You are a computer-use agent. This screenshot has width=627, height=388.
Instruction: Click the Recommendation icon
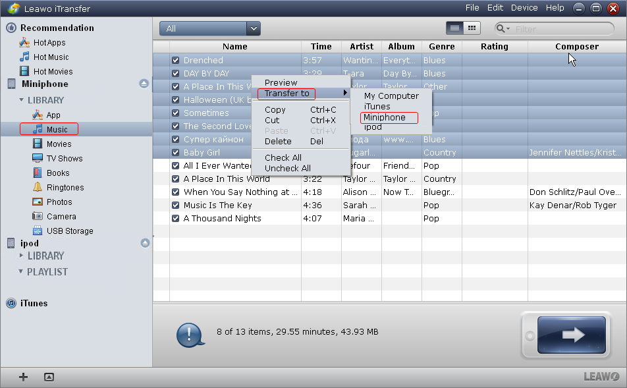[11, 28]
